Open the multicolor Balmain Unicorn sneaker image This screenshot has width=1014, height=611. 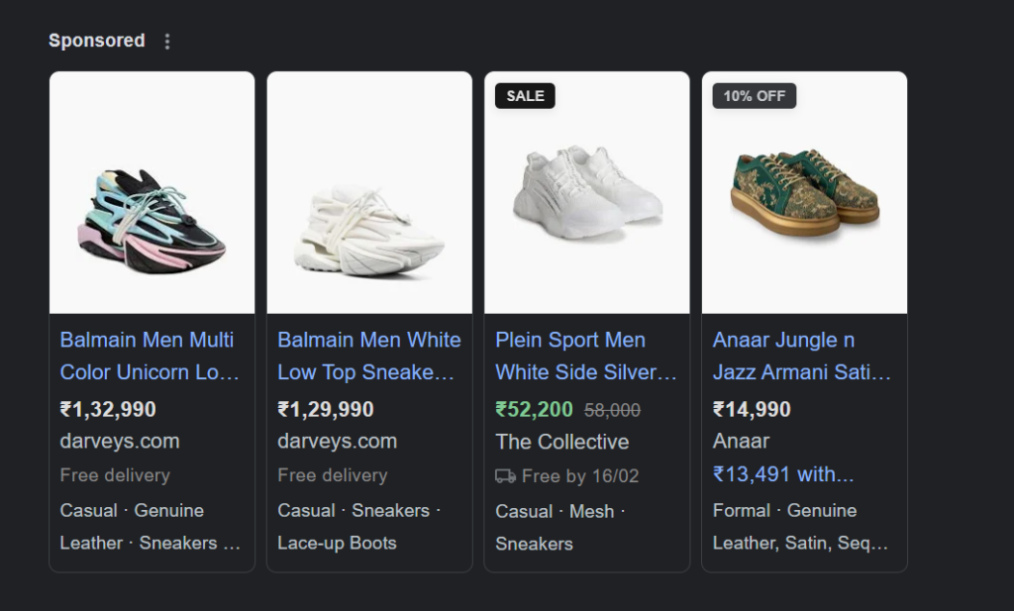[152, 193]
